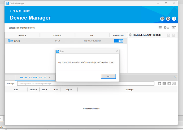Click the clear log table icon

pos(164,83)
